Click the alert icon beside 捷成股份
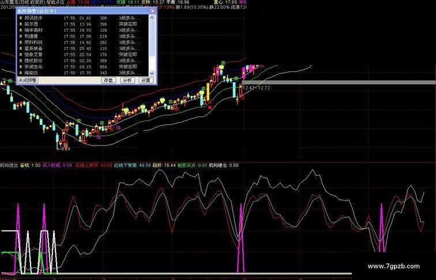Image resolution: width=436 pixels, height=280 pixels. pos(21,61)
